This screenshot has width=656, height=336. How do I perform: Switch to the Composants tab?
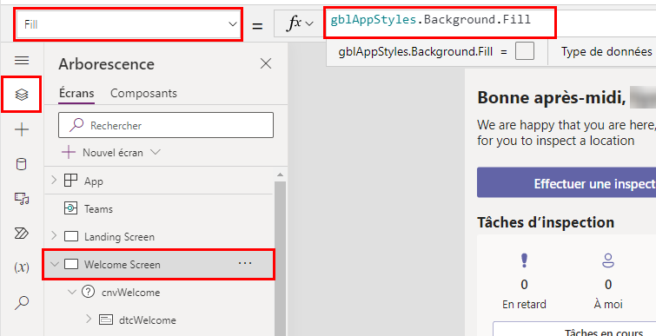click(x=143, y=93)
